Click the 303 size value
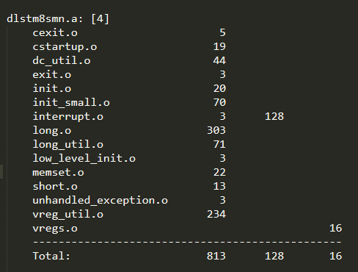This screenshot has height=272, width=358. pyautogui.click(x=216, y=130)
